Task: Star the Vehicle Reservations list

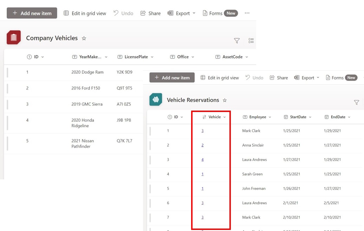Action: point(225,100)
